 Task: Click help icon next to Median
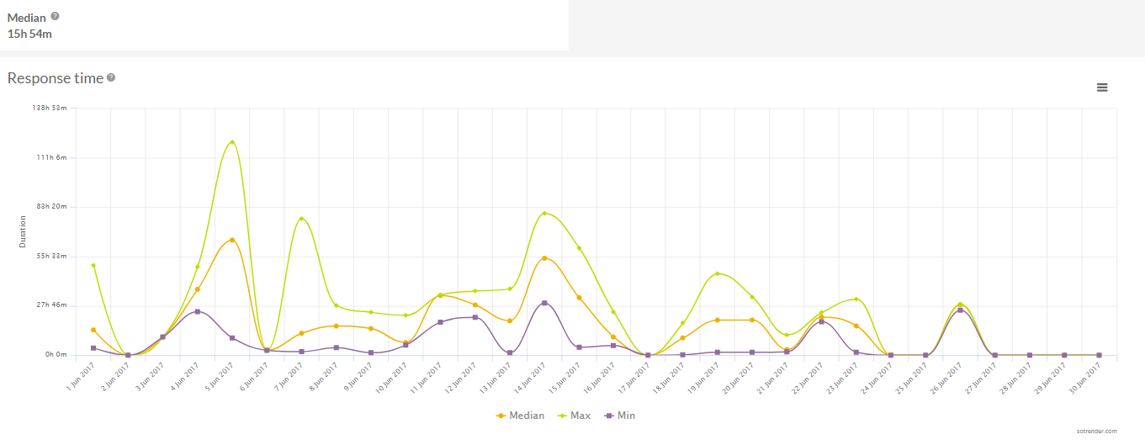[56, 16]
